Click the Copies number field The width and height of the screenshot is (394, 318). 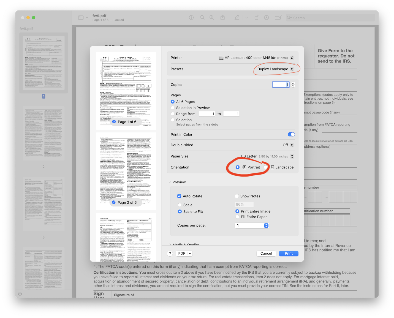coord(281,85)
